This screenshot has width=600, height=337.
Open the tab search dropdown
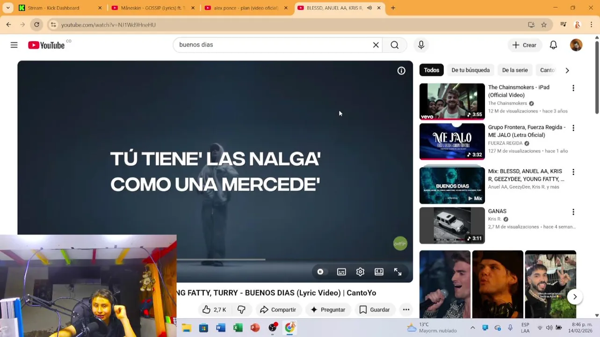pyautogui.click(x=8, y=8)
